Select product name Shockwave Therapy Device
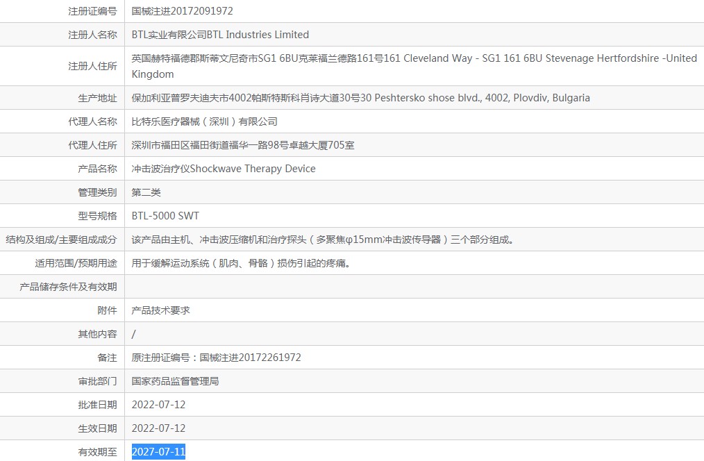The width and height of the screenshot is (704, 461). click(224, 169)
